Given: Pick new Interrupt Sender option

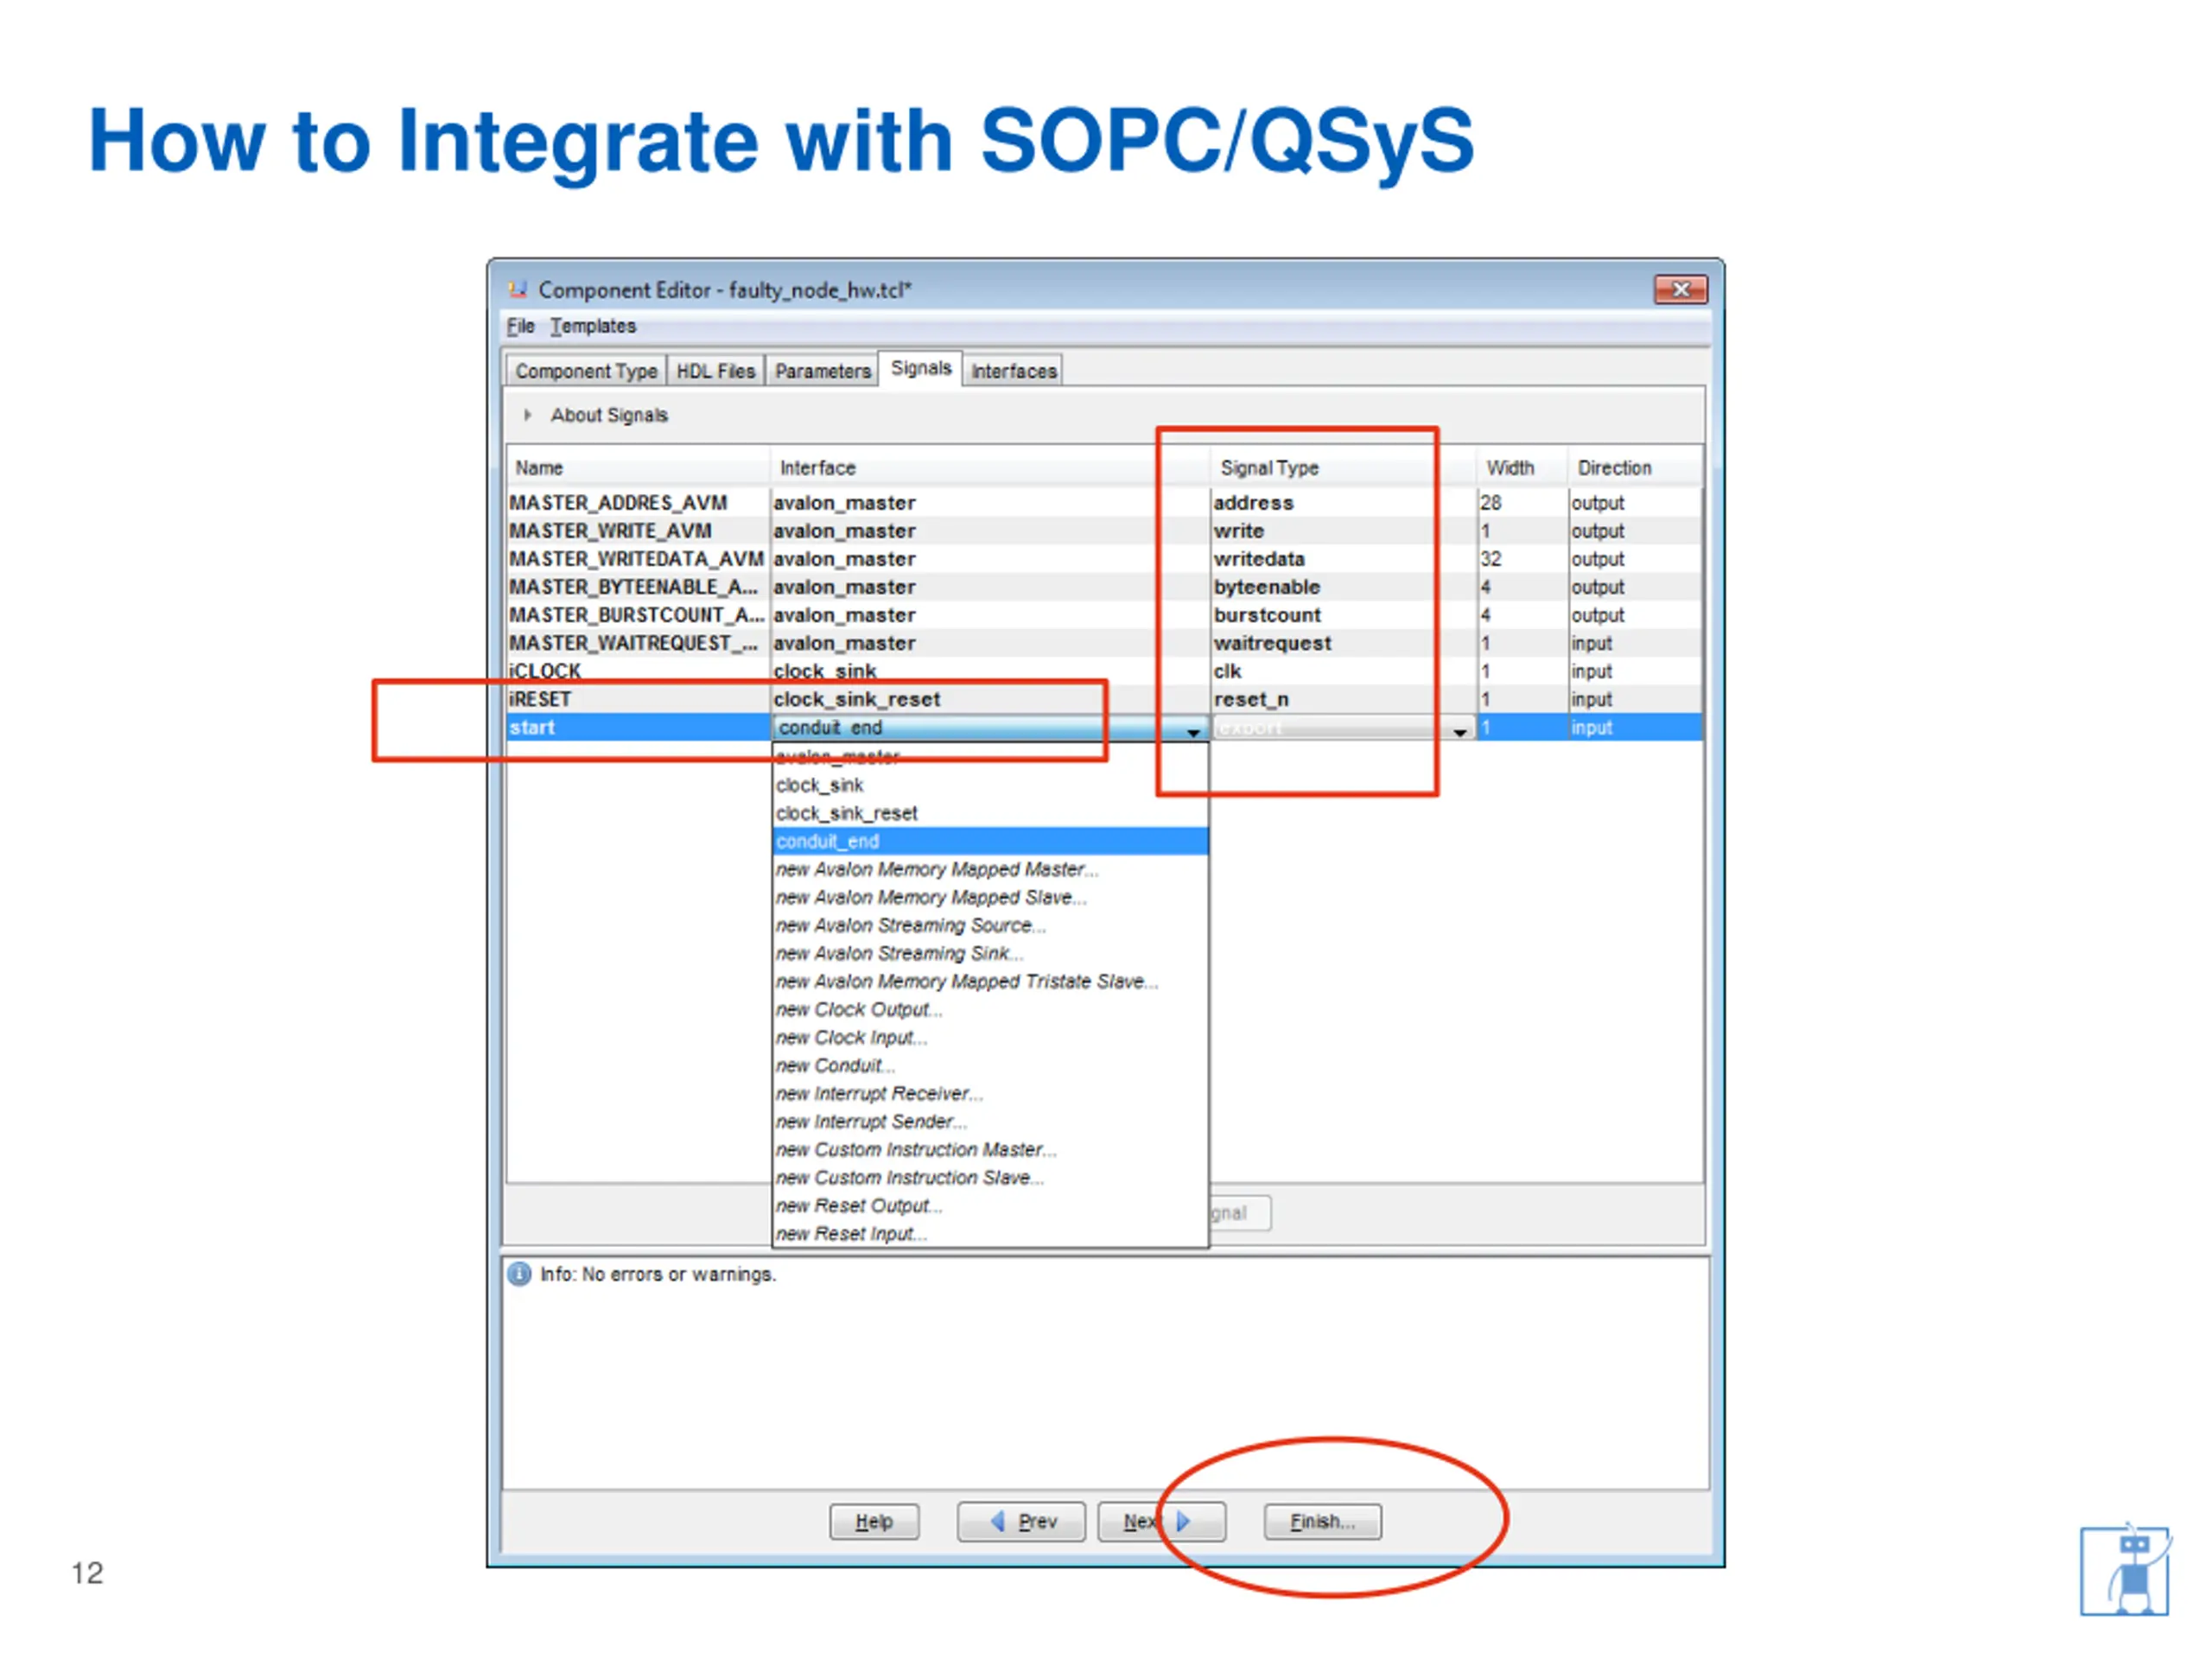Looking at the screenshot, I should [x=990, y=1121].
